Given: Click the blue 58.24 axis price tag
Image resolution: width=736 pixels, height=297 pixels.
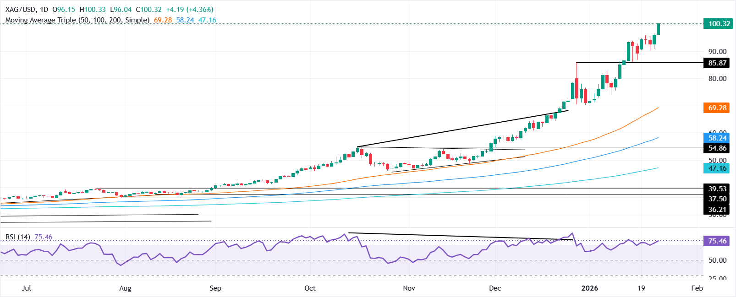Looking at the screenshot, I should click(717, 138).
